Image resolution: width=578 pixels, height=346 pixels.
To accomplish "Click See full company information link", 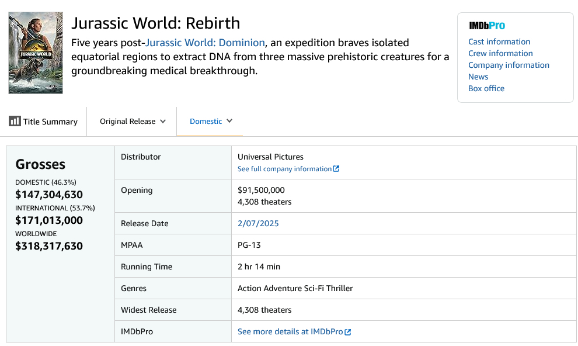I will (x=284, y=169).
